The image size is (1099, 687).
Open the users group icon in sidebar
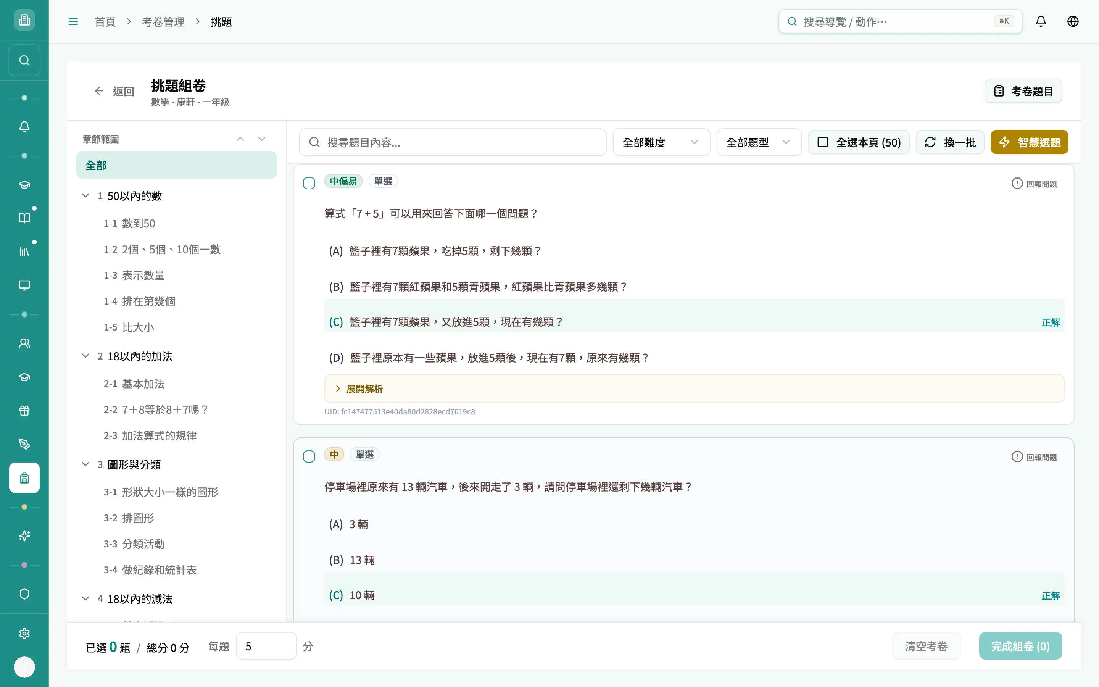click(24, 343)
